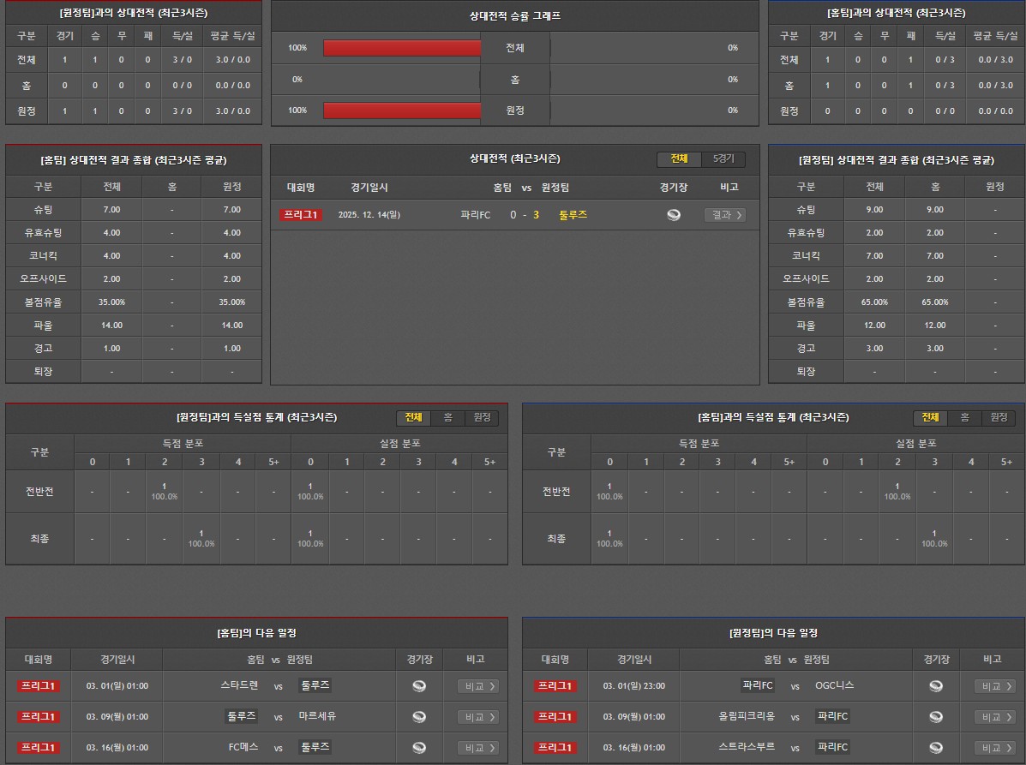Open 비교 for 파리FC vs OGC니스 match

pyautogui.click(x=995, y=686)
